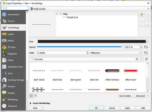The height and width of the screenshot is (112, 152).
Task: Select the Symbology tab
Action: 14,27
